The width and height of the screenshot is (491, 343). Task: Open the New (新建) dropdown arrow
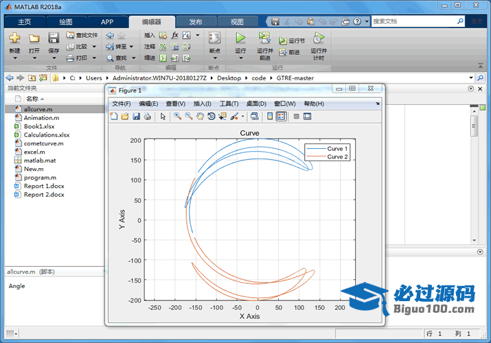point(14,58)
